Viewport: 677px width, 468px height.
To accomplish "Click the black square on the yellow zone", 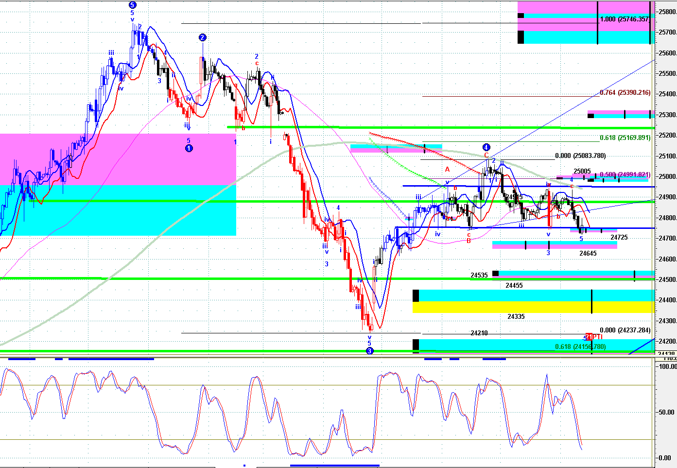I will [x=416, y=295].
